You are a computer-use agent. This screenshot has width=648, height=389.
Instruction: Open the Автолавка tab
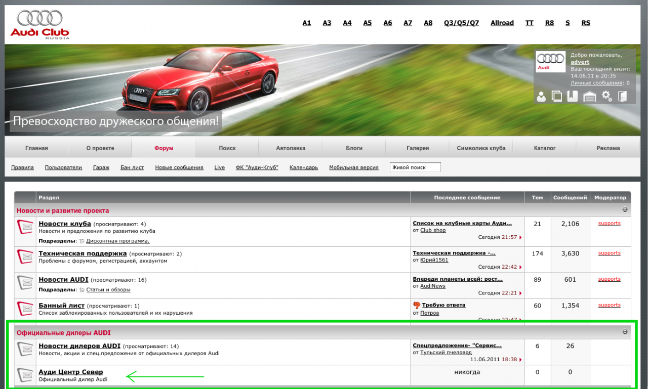point(291,148)
